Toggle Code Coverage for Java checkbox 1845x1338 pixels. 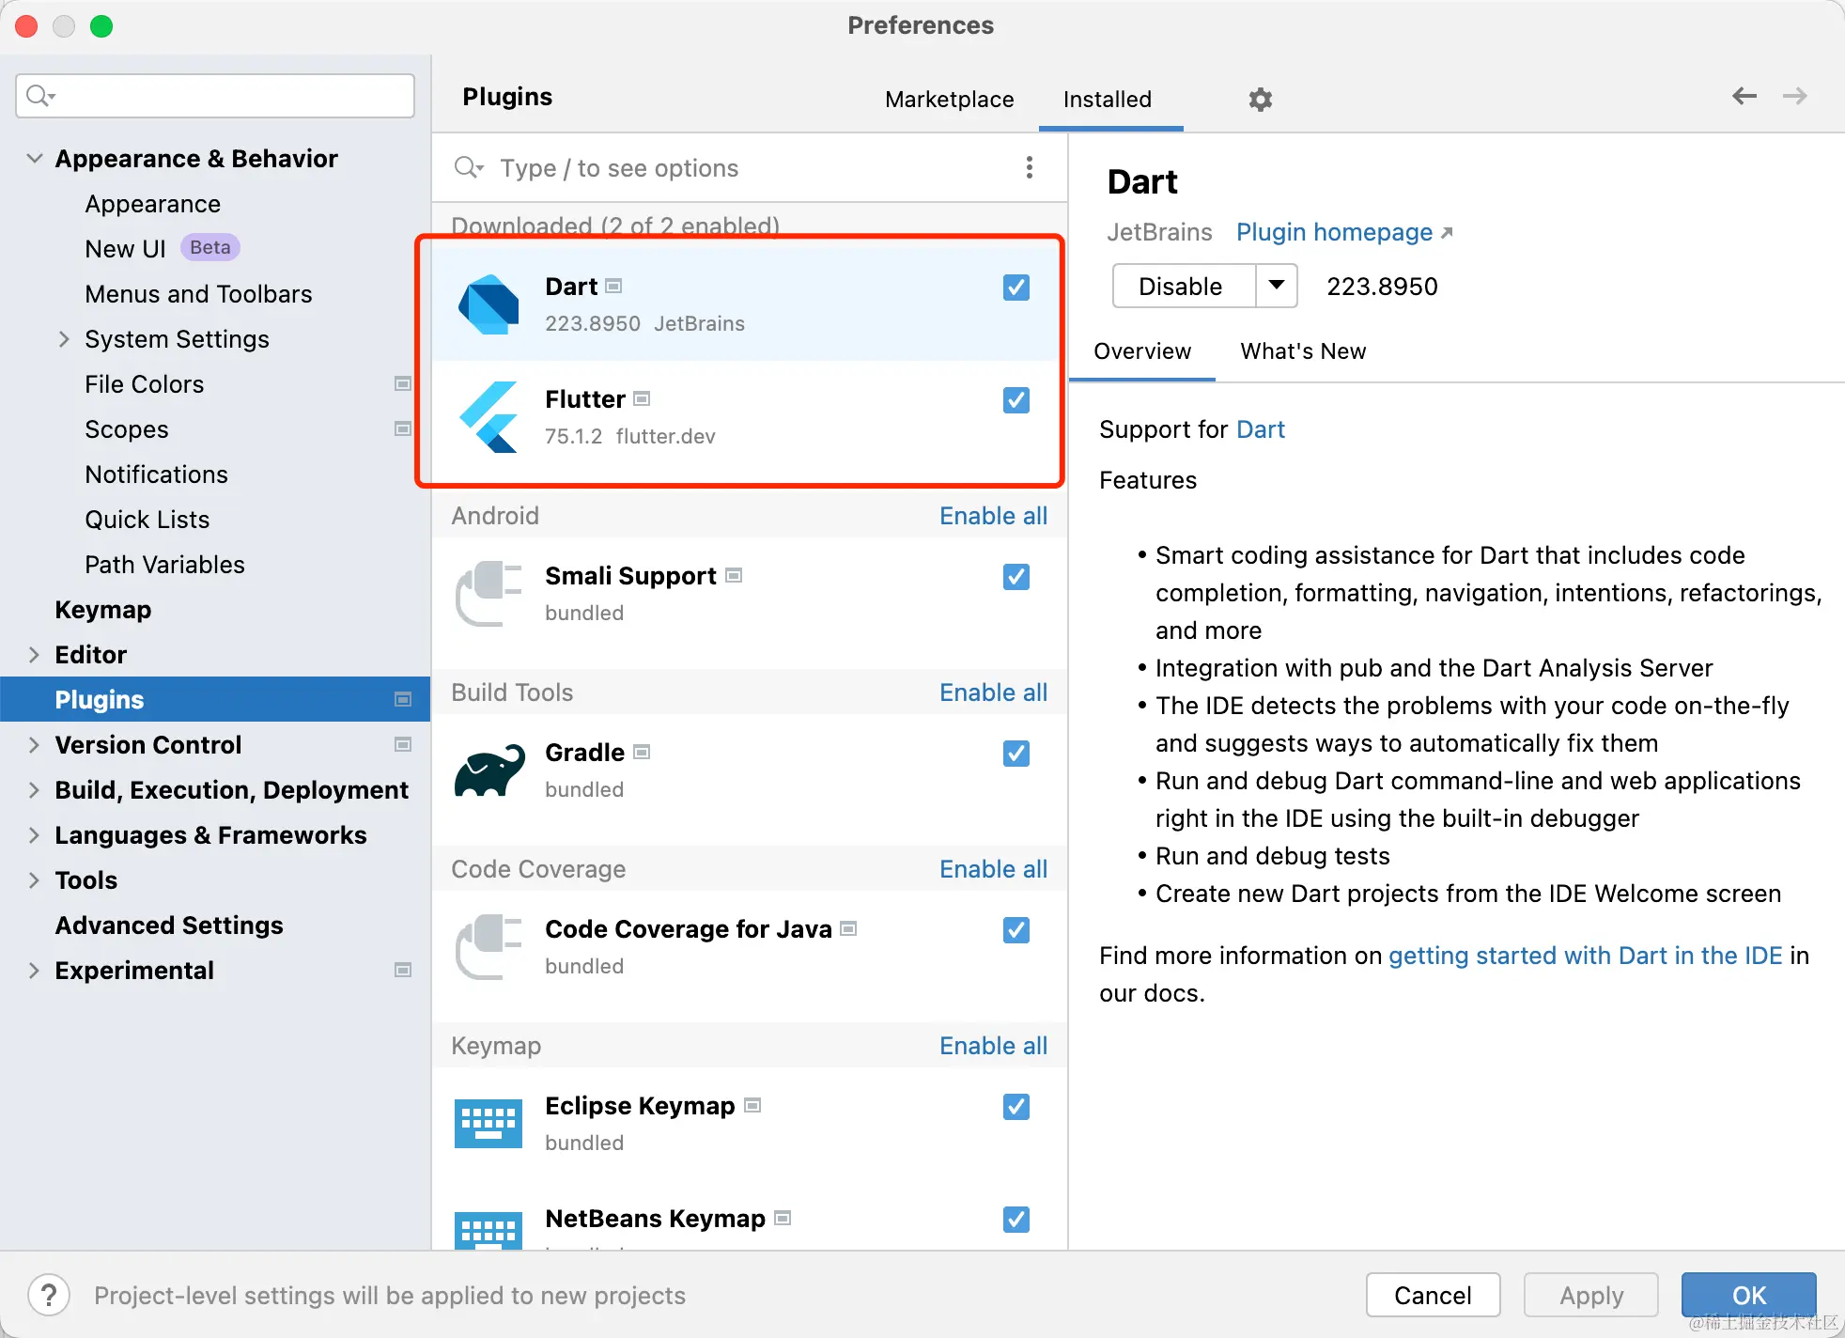tap(1016, 930)
